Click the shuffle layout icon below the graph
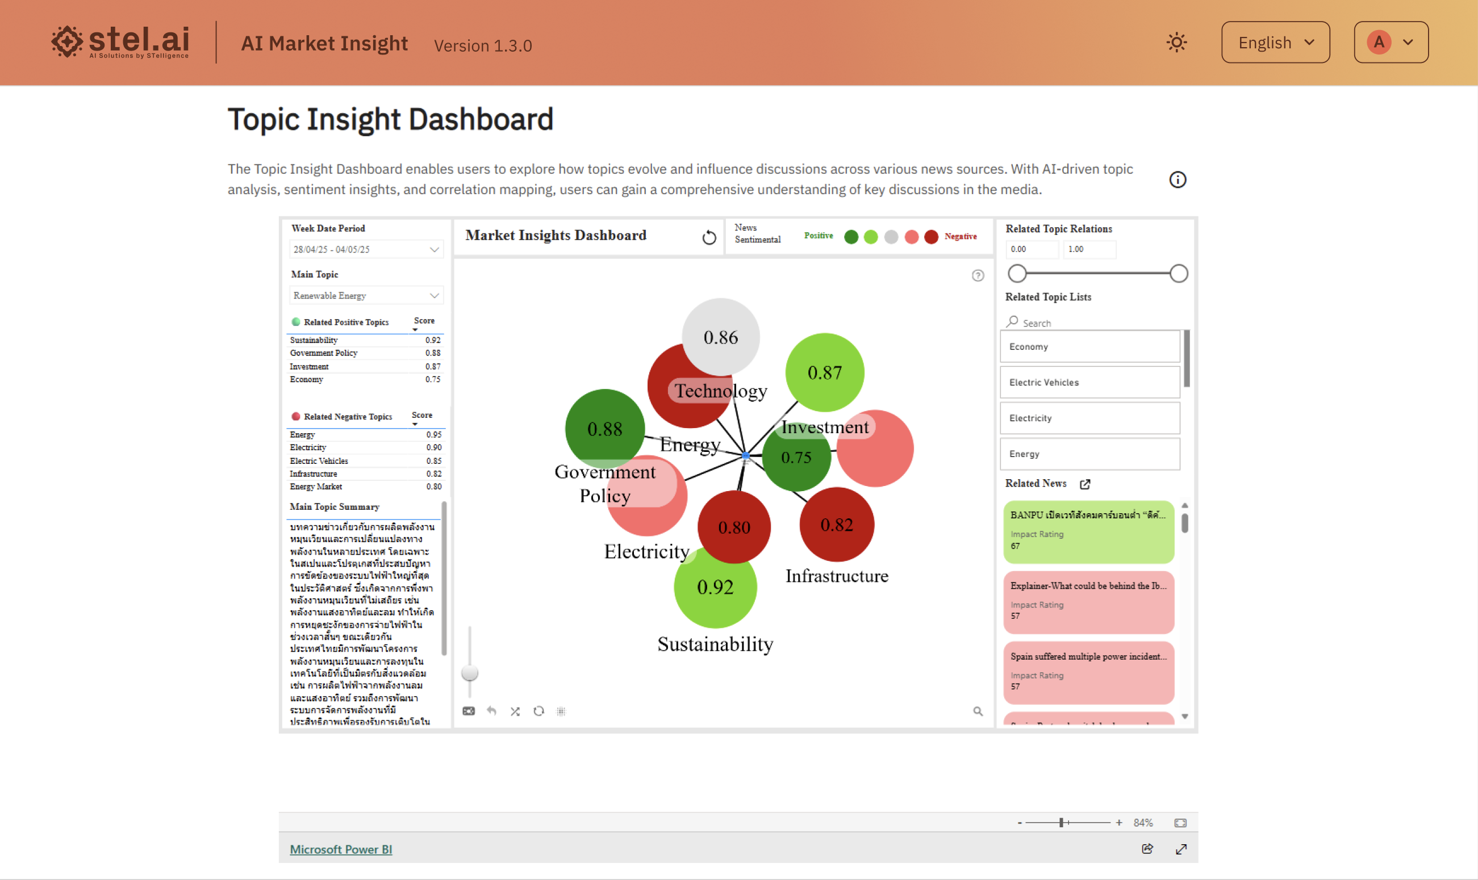The image size is (1478, 880). coord(515,711)
